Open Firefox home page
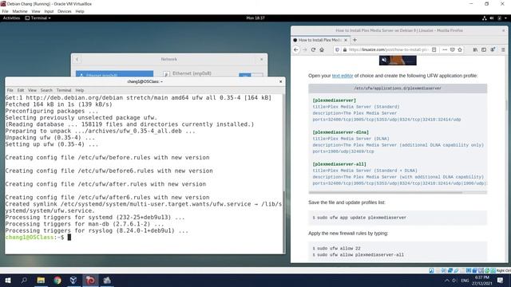The height and width of the screenshot is (287, 511). [x=322, y=49]
